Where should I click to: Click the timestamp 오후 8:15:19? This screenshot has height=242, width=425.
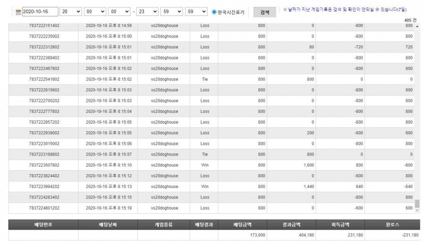coord(120,208)
